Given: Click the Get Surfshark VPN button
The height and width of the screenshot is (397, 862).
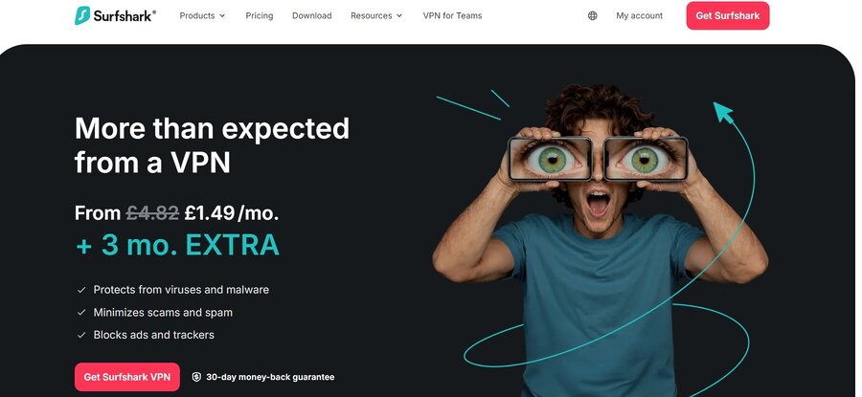Looking at the screenshot, I should 127,377.
